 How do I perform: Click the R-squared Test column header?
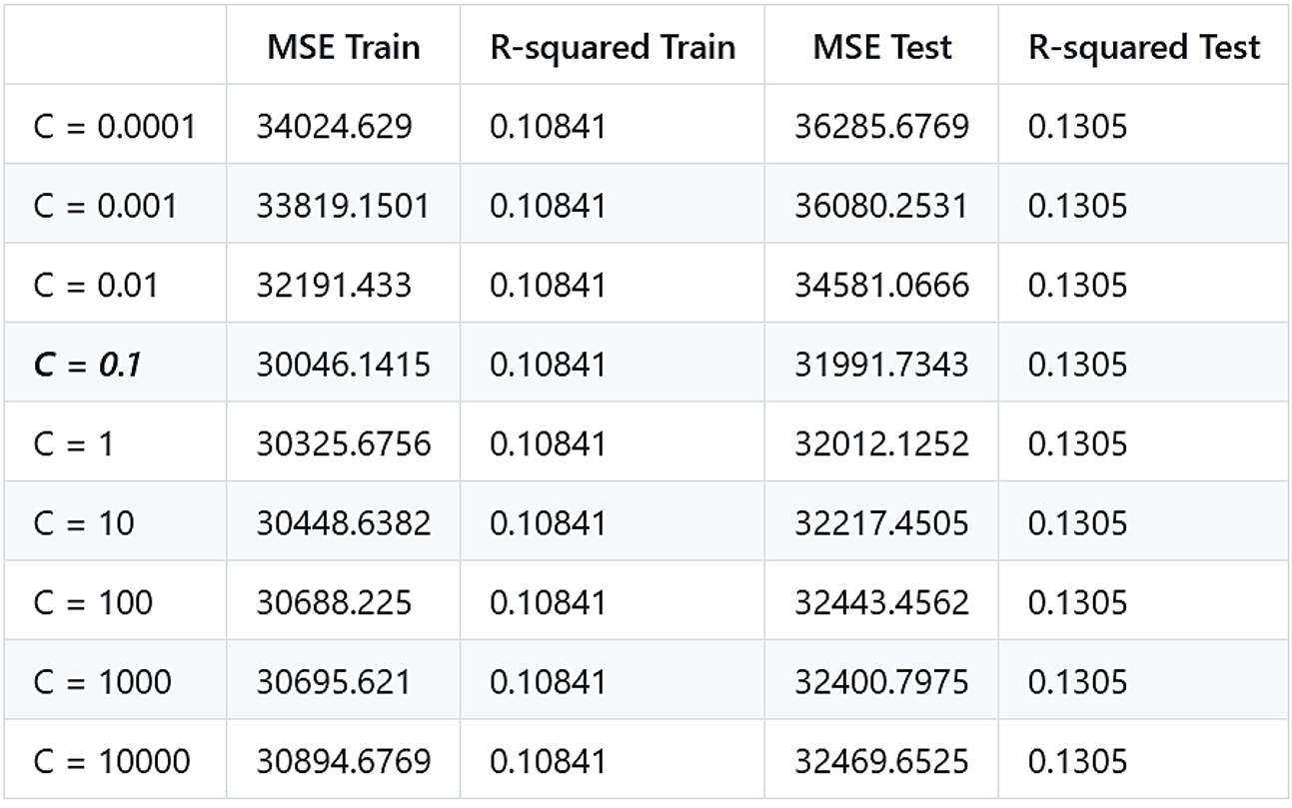(1143, 47)
